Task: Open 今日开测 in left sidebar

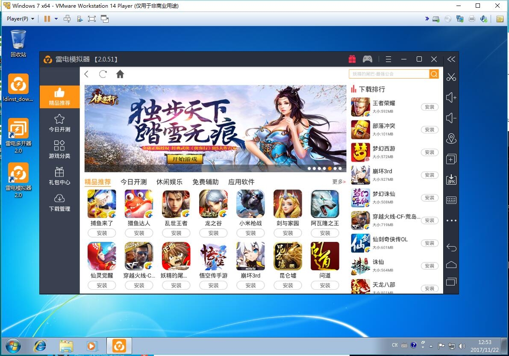Action: [x=59, y=124]
